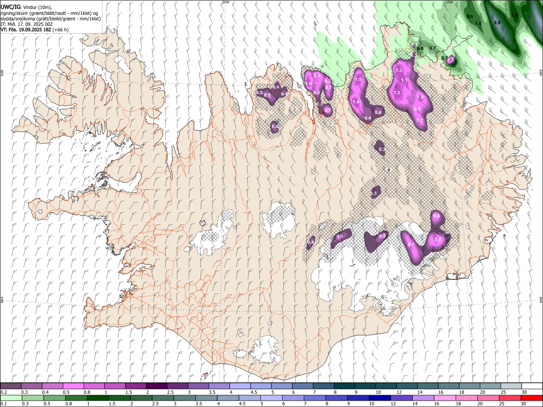Select the white 30 swatch in upper legend row

[x=532, y=386]
